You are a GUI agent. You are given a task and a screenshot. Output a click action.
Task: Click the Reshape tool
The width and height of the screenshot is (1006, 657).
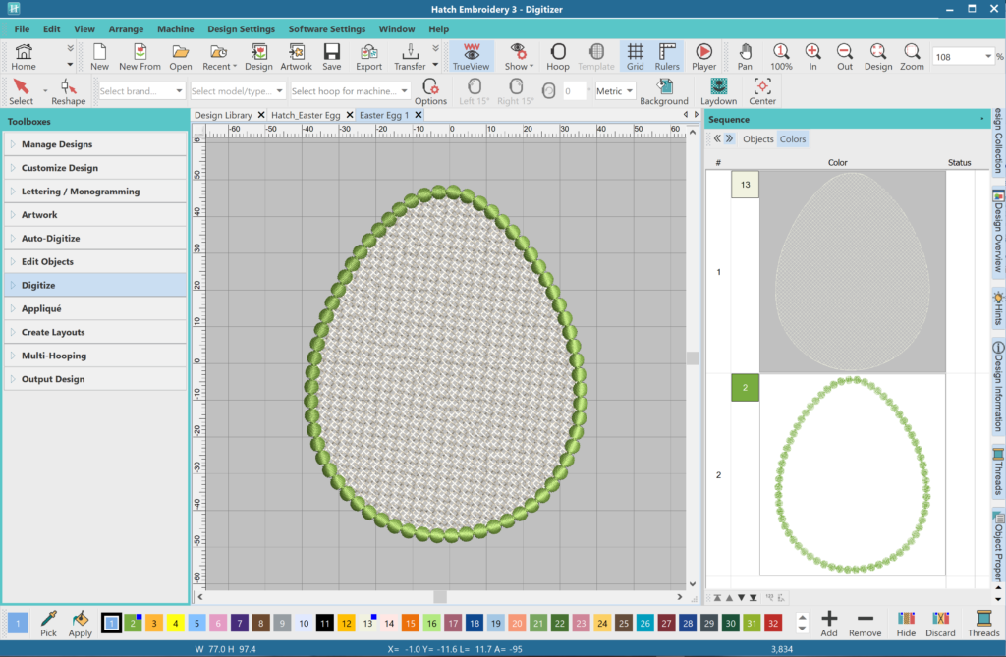tap(68, 92)
